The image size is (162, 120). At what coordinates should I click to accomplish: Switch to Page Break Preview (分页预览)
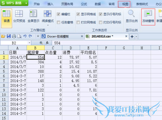[19, 16]
